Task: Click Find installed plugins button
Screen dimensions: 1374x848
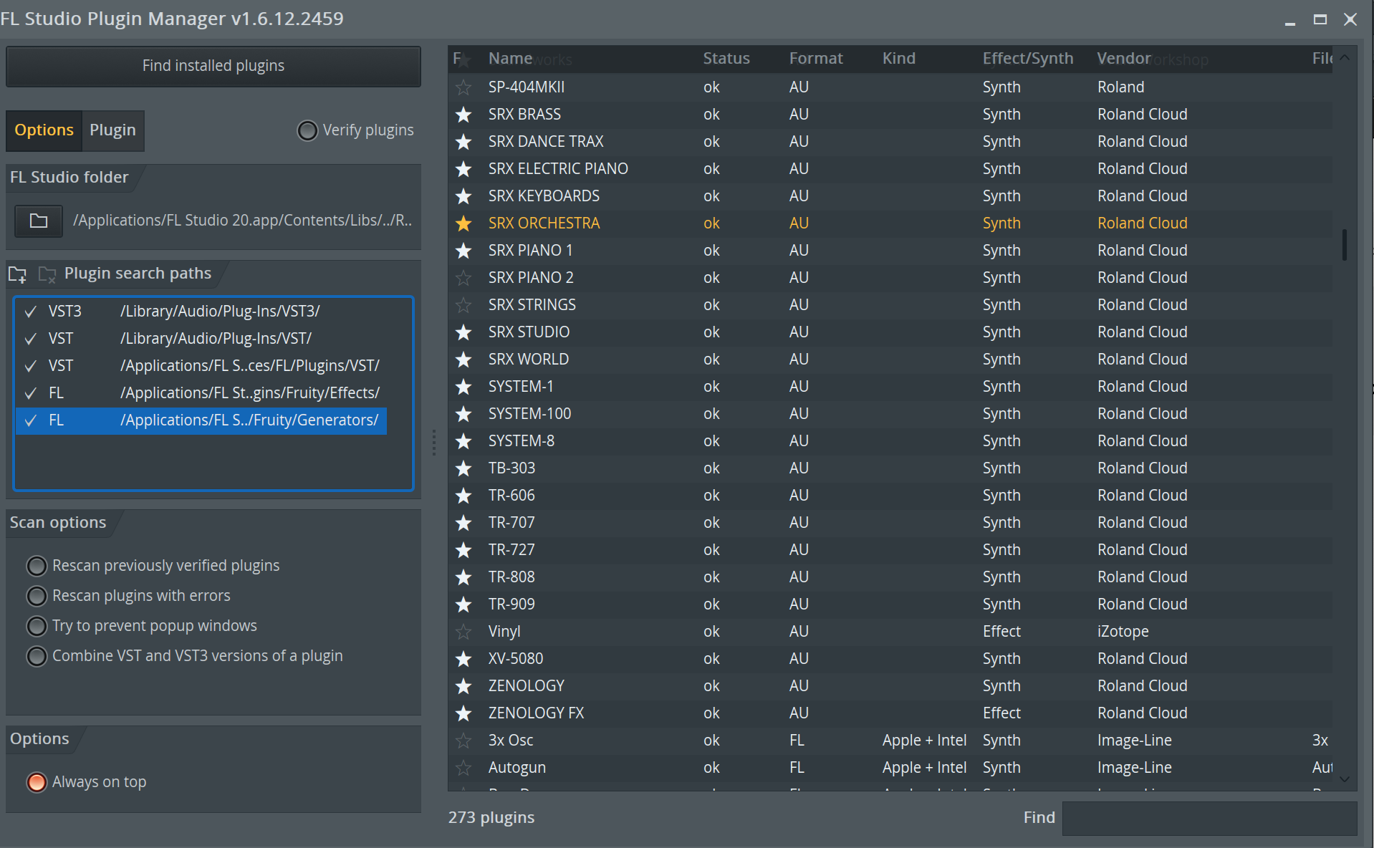Action: (x=213, y=66)
